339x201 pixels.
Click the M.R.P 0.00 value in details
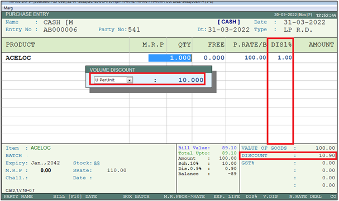[46, 170]
